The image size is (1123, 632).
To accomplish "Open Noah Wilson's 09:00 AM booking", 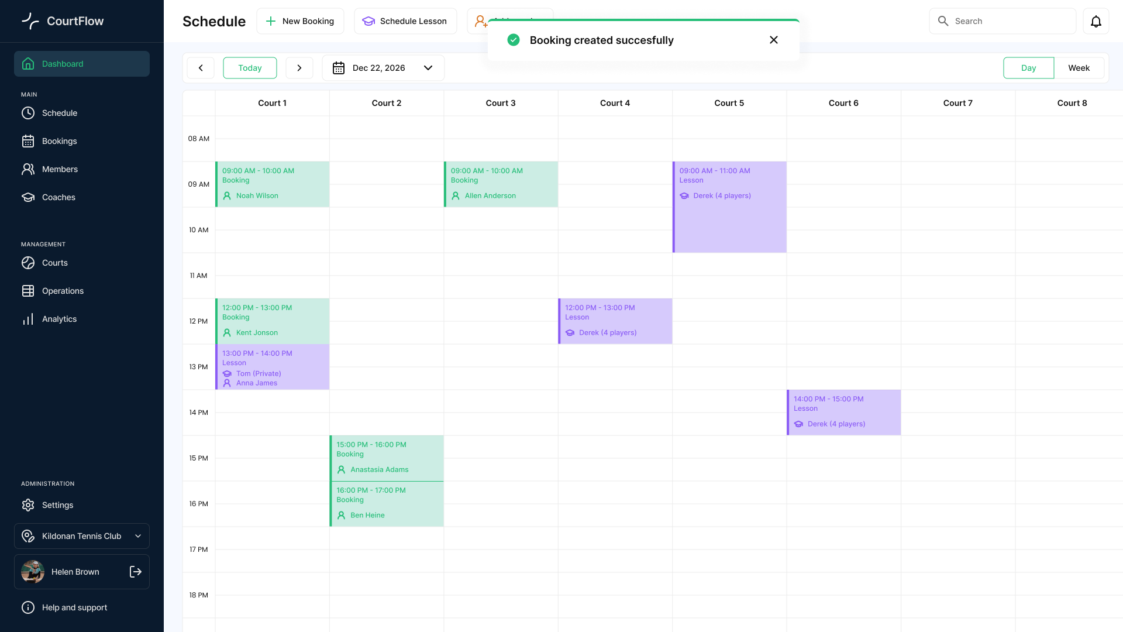I will (273, 184).
